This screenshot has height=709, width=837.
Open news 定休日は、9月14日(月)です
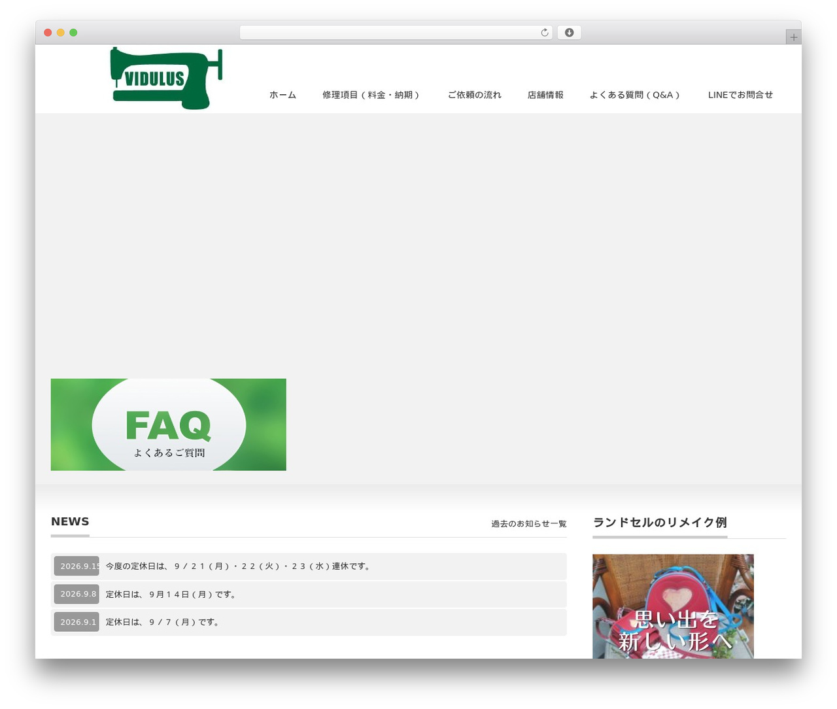tap(172, 595)
